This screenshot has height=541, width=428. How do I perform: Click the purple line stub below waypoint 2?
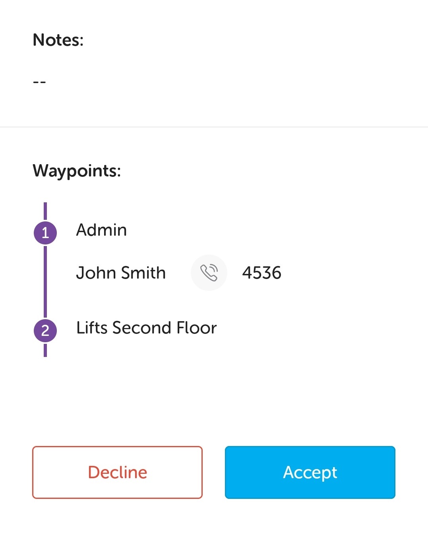(45, 350)
